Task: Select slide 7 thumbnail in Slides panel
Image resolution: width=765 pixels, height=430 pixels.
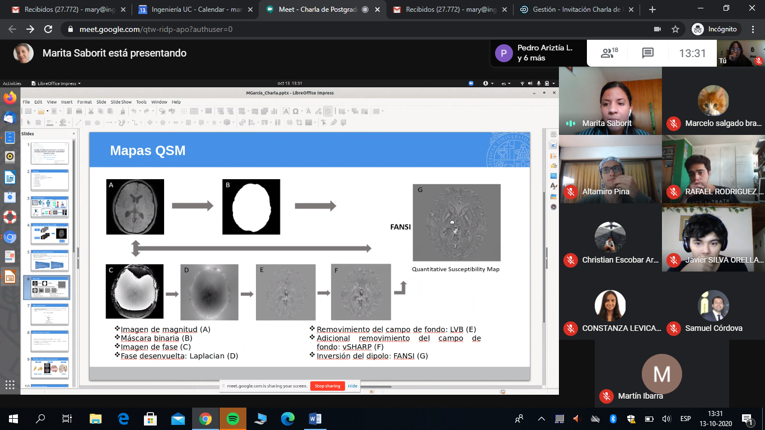Action: coord(50,314)
